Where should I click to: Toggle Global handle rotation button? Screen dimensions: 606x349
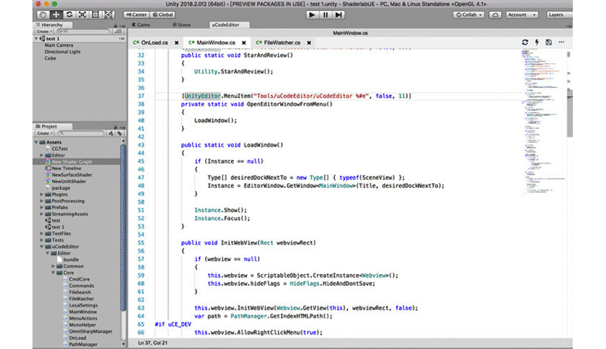(163, 15)
